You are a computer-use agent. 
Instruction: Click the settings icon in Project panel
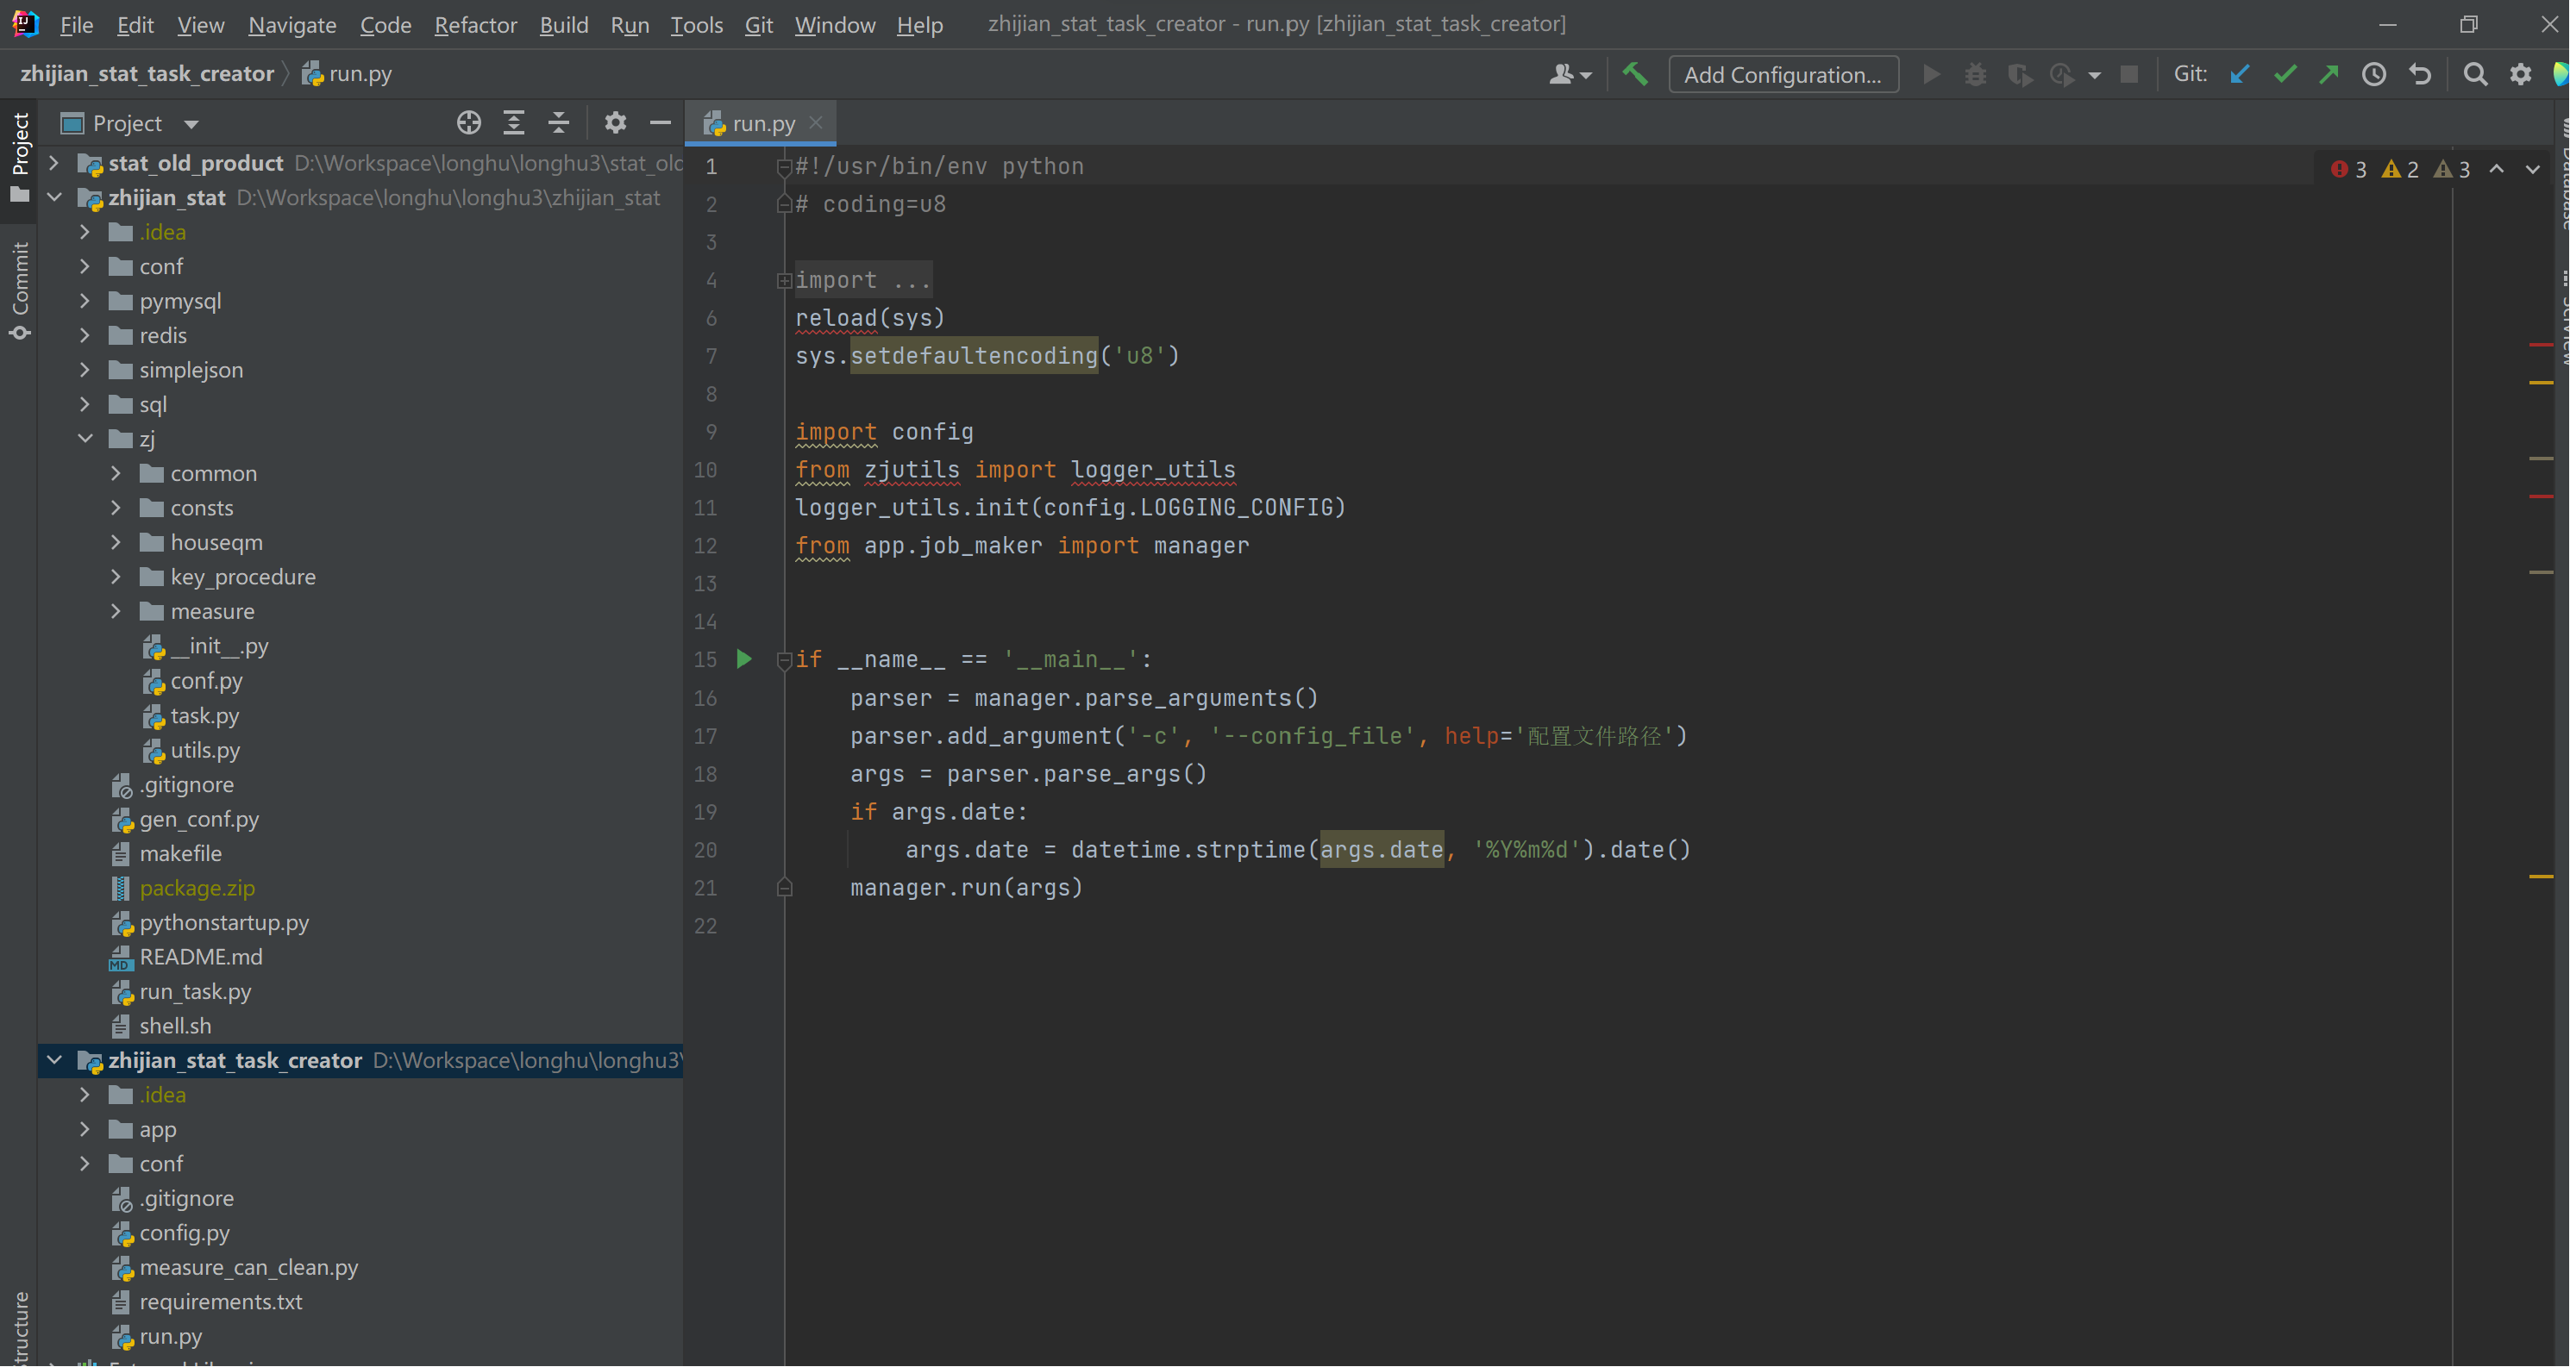pyautogui.click(x=615, y=122)
